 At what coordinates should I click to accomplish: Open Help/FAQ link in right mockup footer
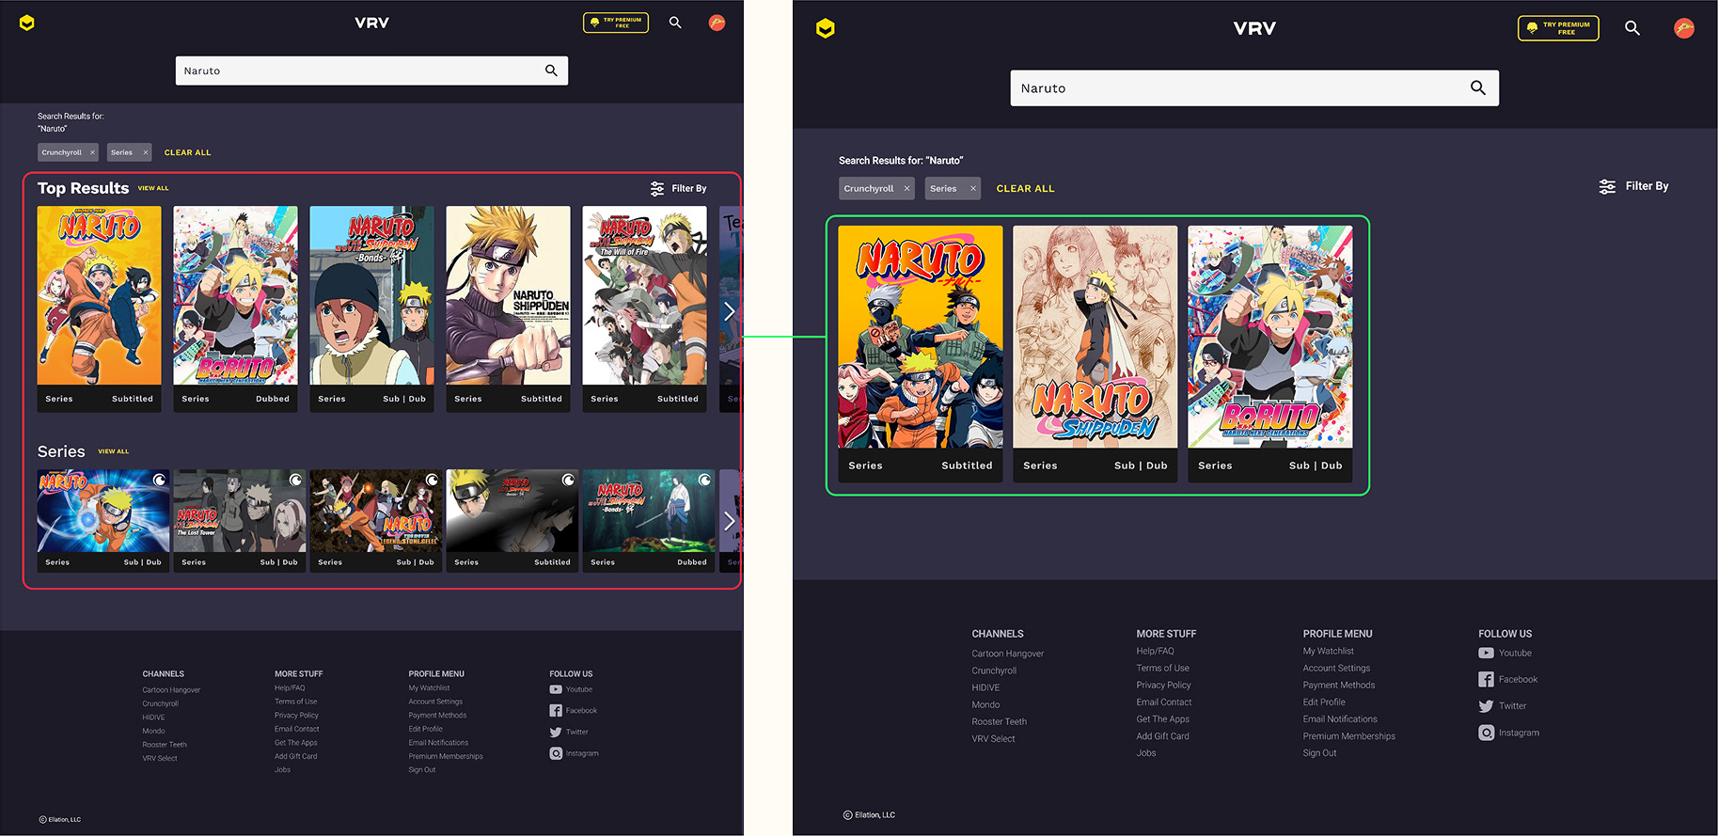click(x=1155, y=651)
